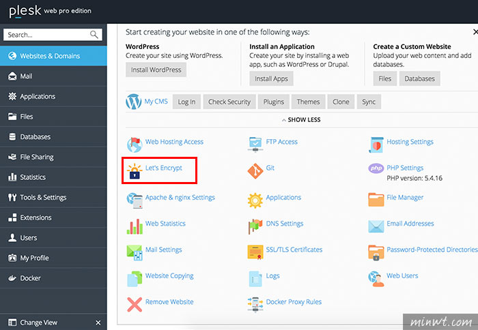Open Files in the sidebar
Image resolution: width=478 pixels, height=330 pixels.
coord(53,117)
